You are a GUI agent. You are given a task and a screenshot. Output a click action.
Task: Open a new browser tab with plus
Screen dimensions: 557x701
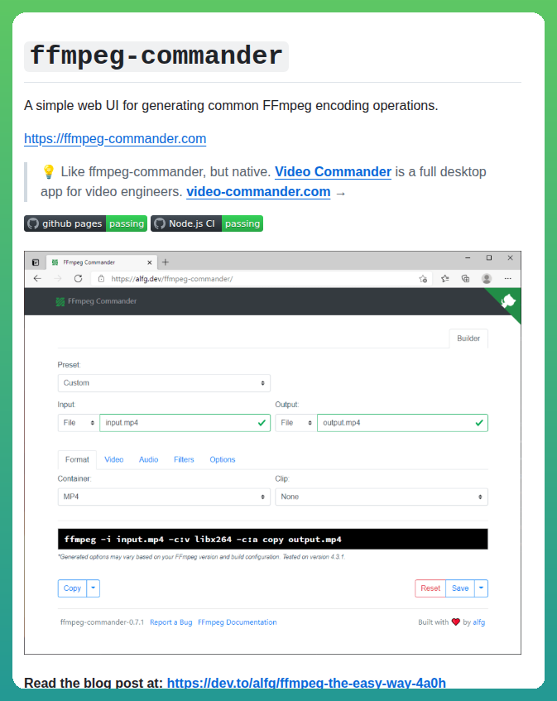(166, 262)
